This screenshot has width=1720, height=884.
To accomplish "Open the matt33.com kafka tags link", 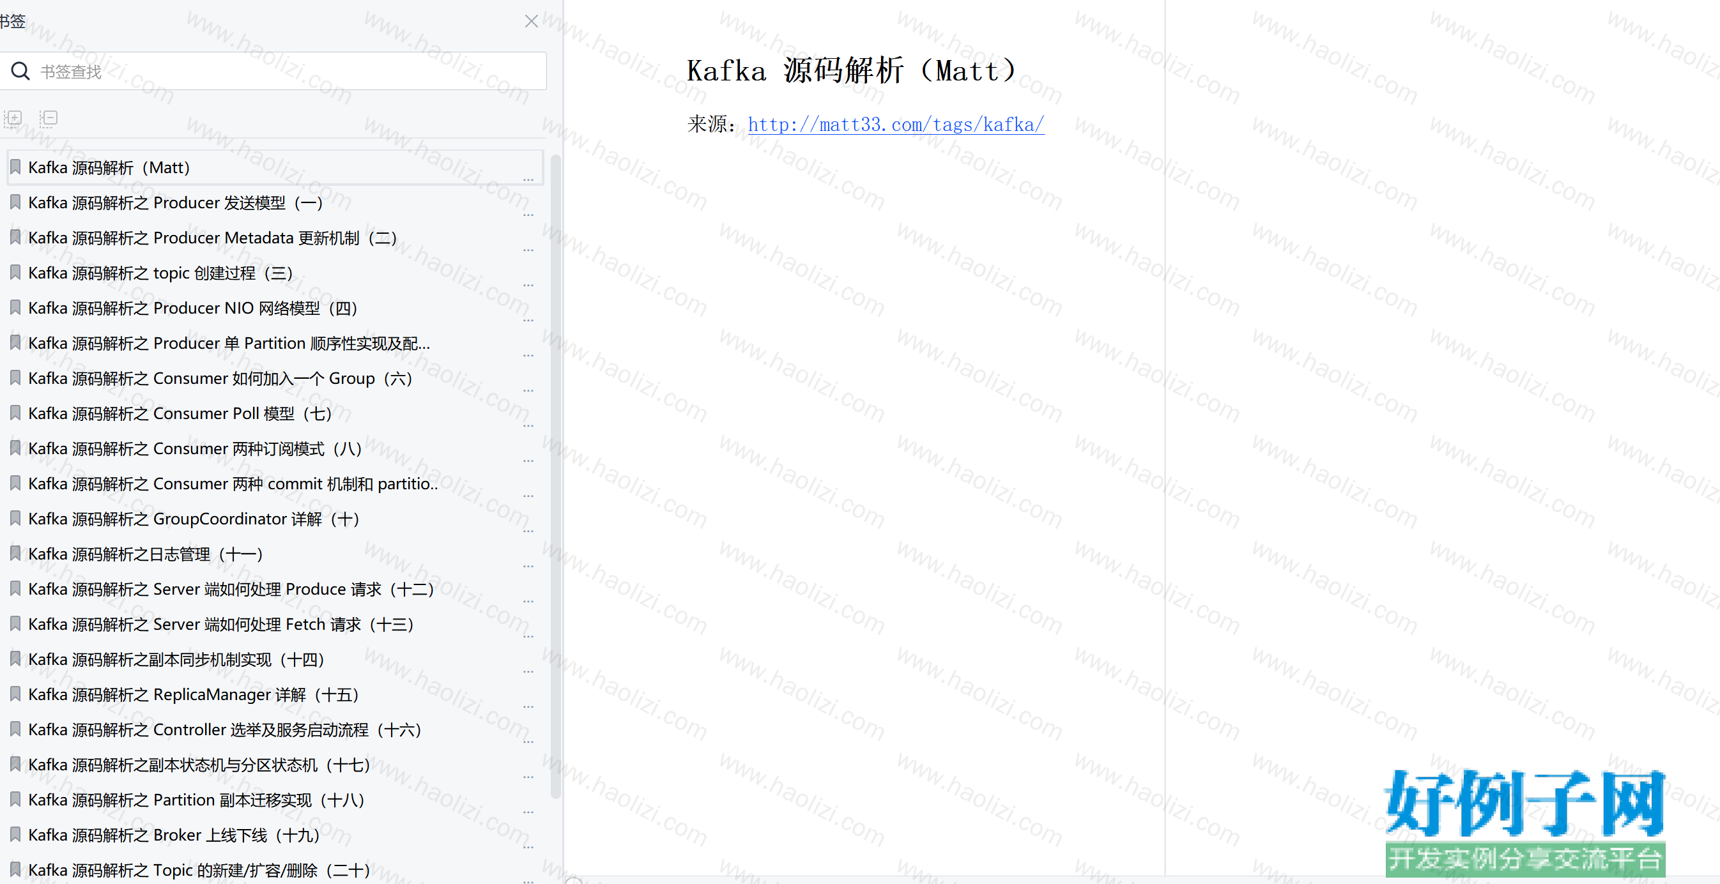I will click(x=895, y=124).
